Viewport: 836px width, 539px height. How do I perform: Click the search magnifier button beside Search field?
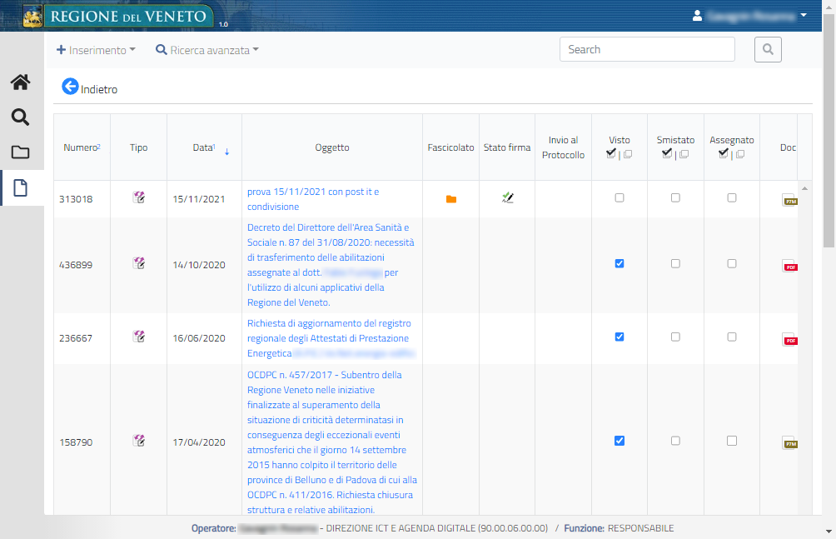(x=768, y=50)
